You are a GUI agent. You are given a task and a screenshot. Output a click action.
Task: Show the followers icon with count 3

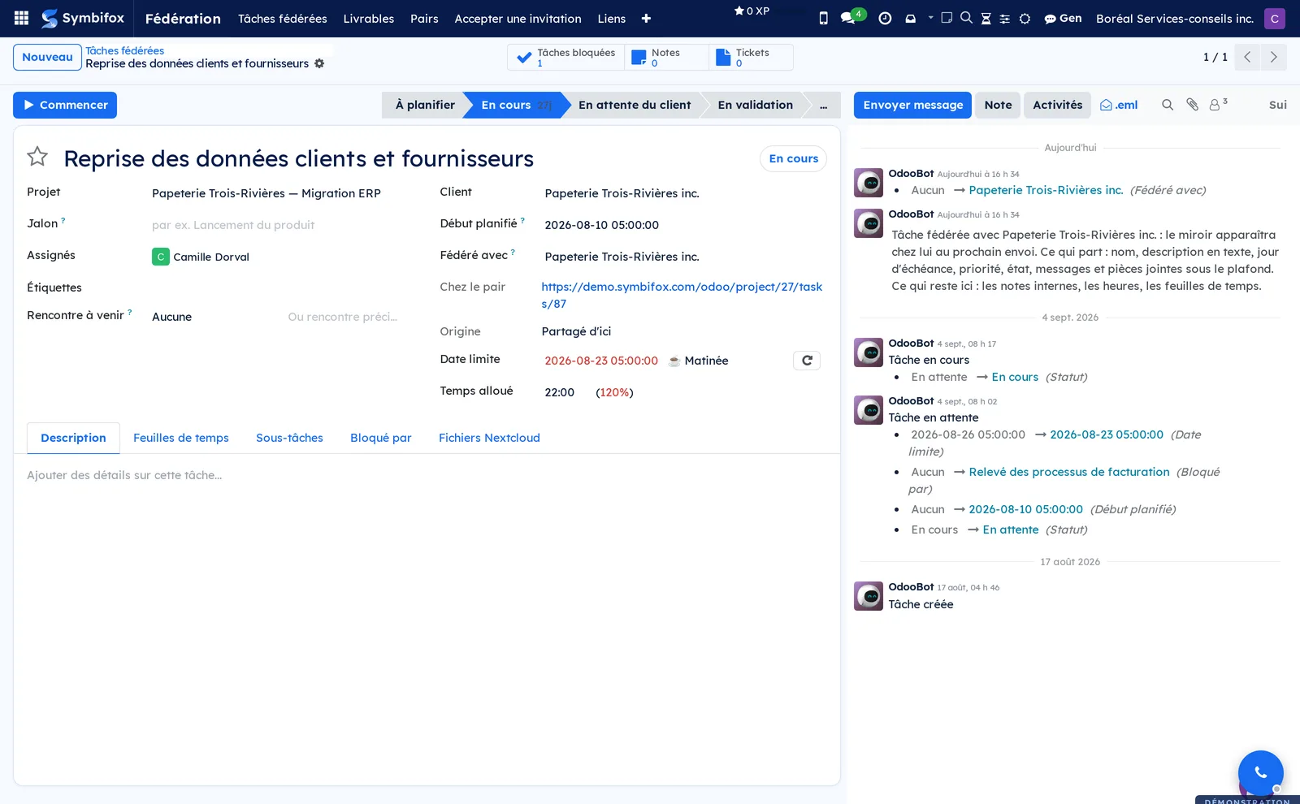[1217, 104]
